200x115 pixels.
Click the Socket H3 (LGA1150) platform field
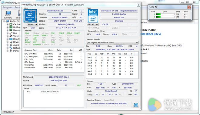coord(66,24)
